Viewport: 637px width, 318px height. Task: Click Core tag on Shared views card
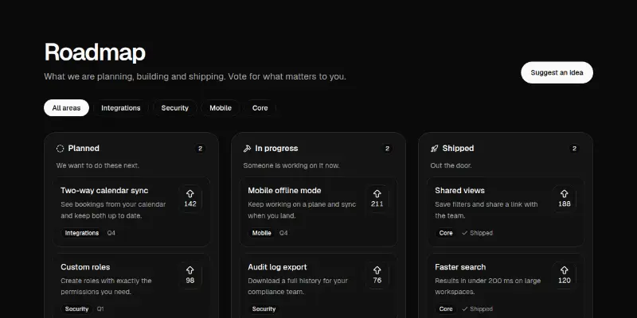click(446, 233)
